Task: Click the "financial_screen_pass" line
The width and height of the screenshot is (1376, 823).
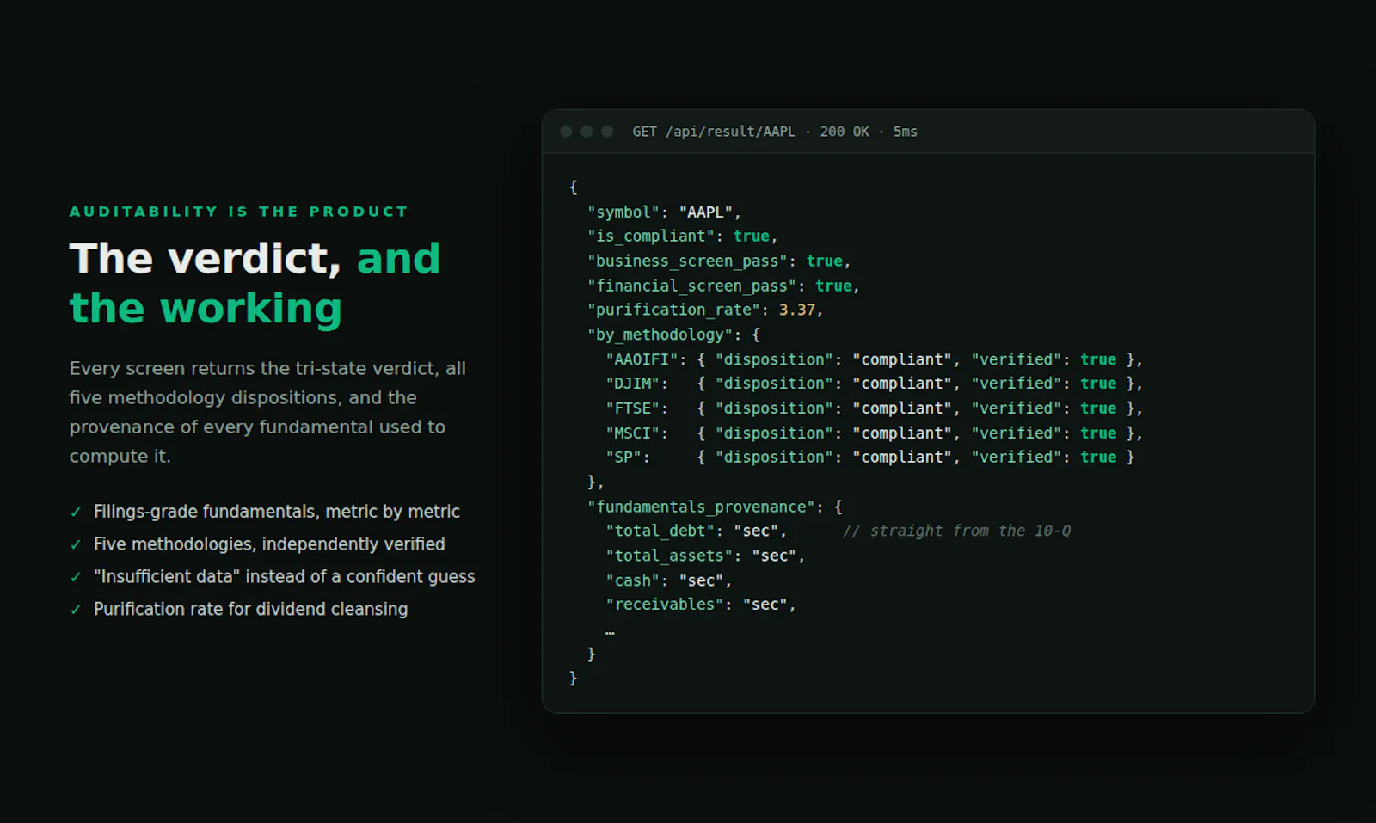Action: click(x=723, y=286)
